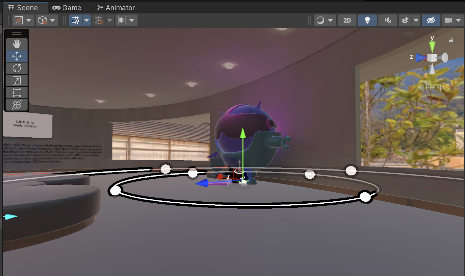Open the tool handle position dropdown
Image resolution: width=465 pixels, height=276 pixels.
coord(29,20)
